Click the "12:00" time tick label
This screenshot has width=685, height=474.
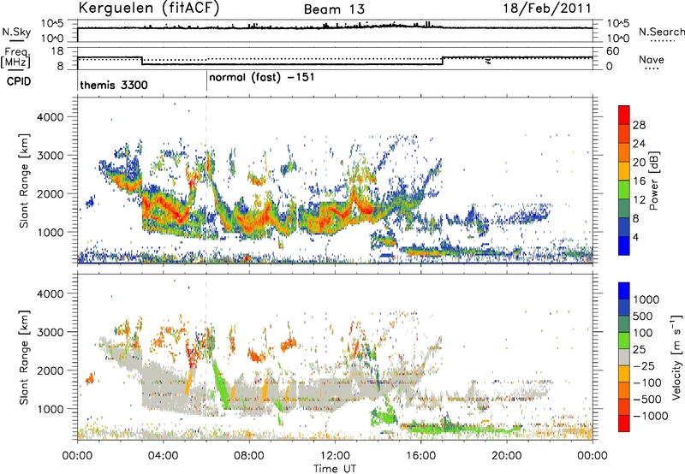335,456
